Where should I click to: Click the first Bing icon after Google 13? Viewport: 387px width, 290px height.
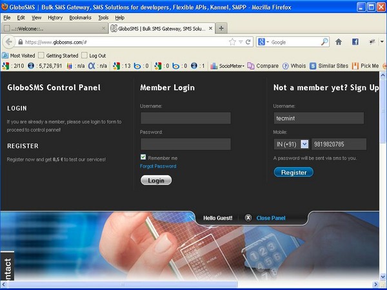[137, 66]
